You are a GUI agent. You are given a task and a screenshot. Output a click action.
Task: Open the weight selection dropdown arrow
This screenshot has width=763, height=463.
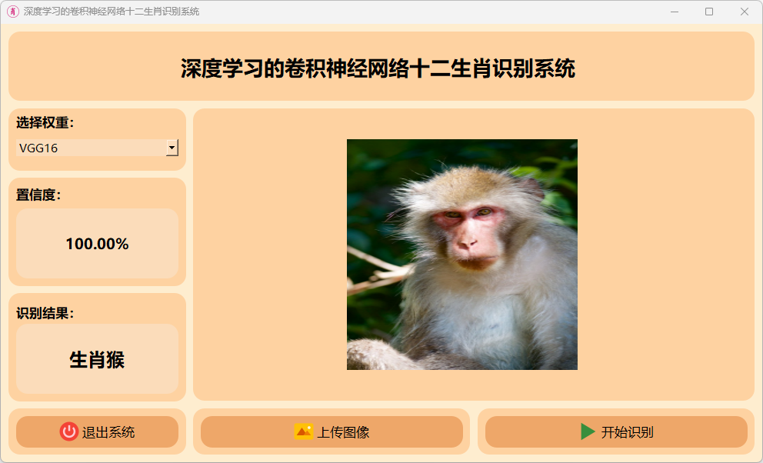[172, 148]
